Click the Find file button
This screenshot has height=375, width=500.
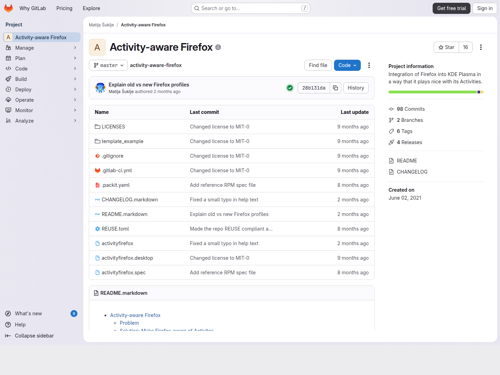[x=318, y=65]
